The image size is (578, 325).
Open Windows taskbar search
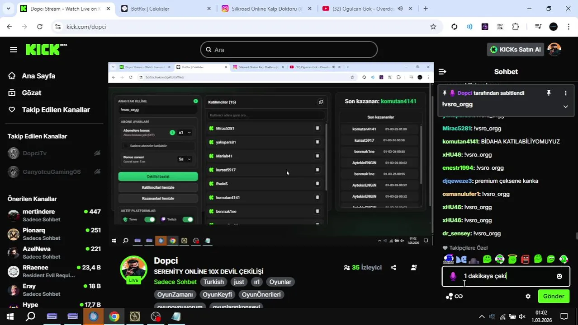coord(30,317)
